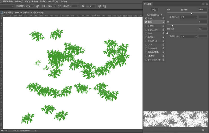209x133 pixels.
Task: Click the ブラシ button
Action: [154, 10]
